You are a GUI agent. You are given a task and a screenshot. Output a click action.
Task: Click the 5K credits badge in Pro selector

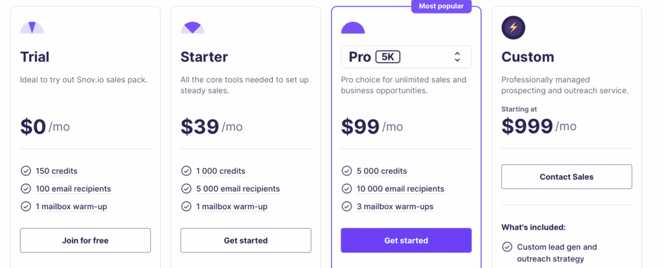[388, 57]
